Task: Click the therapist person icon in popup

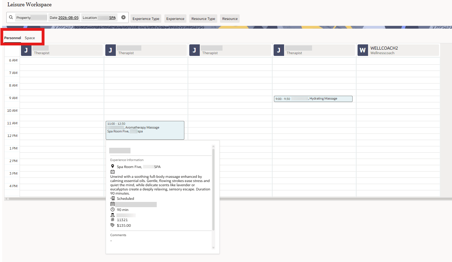Action: coord(112,215)
